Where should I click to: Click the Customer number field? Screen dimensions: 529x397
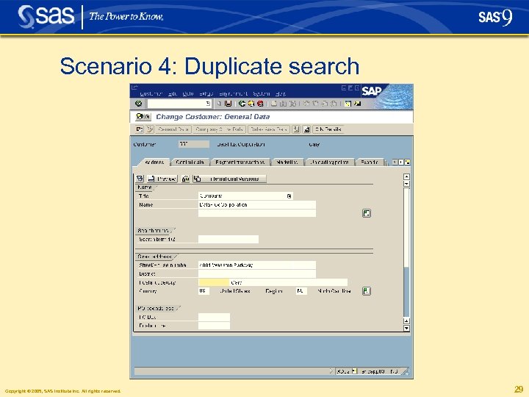pyautogui.click(x=194, y=144)
